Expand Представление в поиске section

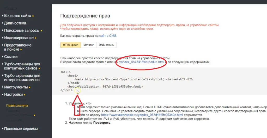pyautogui.click(x=17, y=47)
